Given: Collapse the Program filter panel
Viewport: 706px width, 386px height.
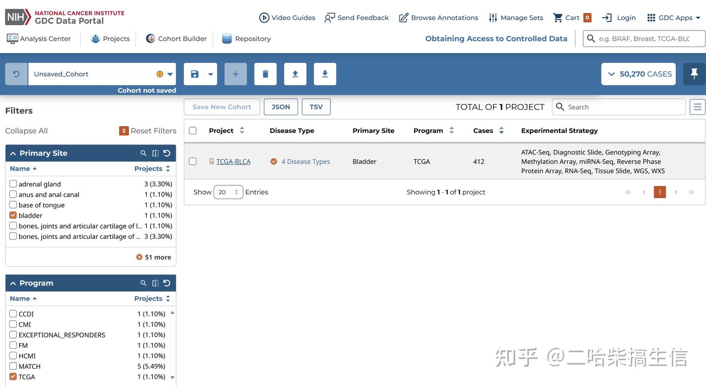Looking at the screenshot, I should tap(13, 283).
